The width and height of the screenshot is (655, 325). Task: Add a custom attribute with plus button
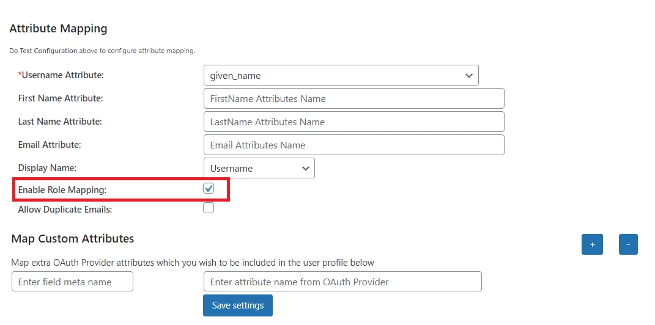pyautogui.click(x=592, y=244)
